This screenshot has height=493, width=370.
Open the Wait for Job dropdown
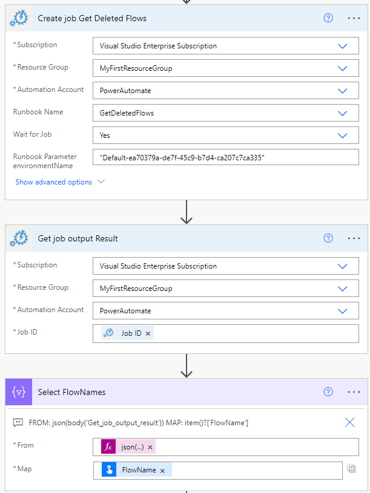click(x=342, y=135)
